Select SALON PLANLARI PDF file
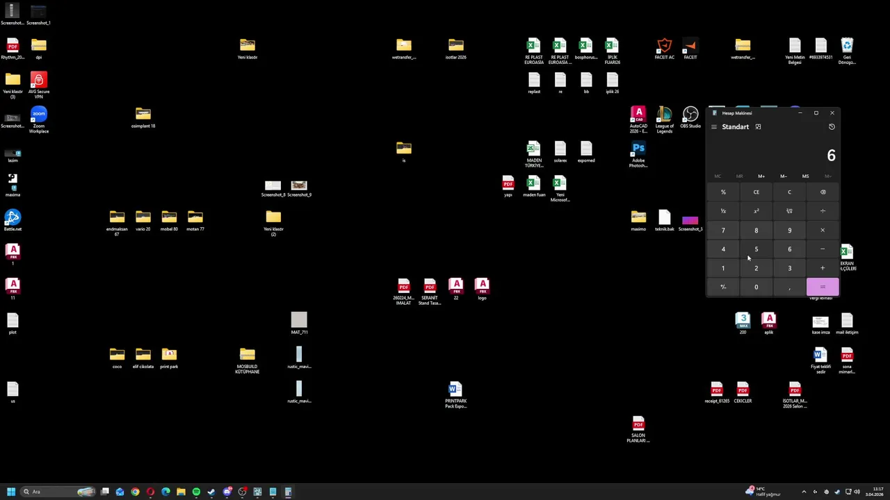Screen dimensions: 890x500 click(638, 430)
